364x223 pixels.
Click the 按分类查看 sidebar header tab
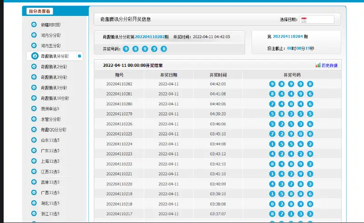click(40, 11)
